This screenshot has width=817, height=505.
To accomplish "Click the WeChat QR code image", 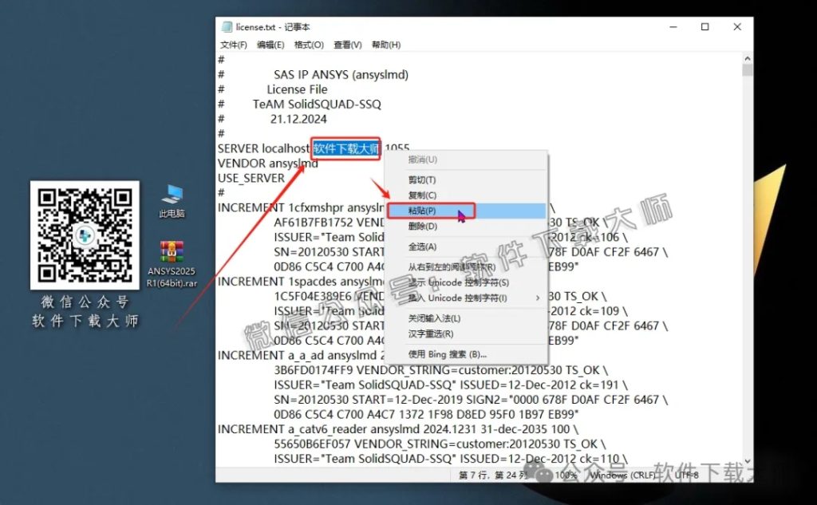I will pyautogui.click(x=85, y=236).
